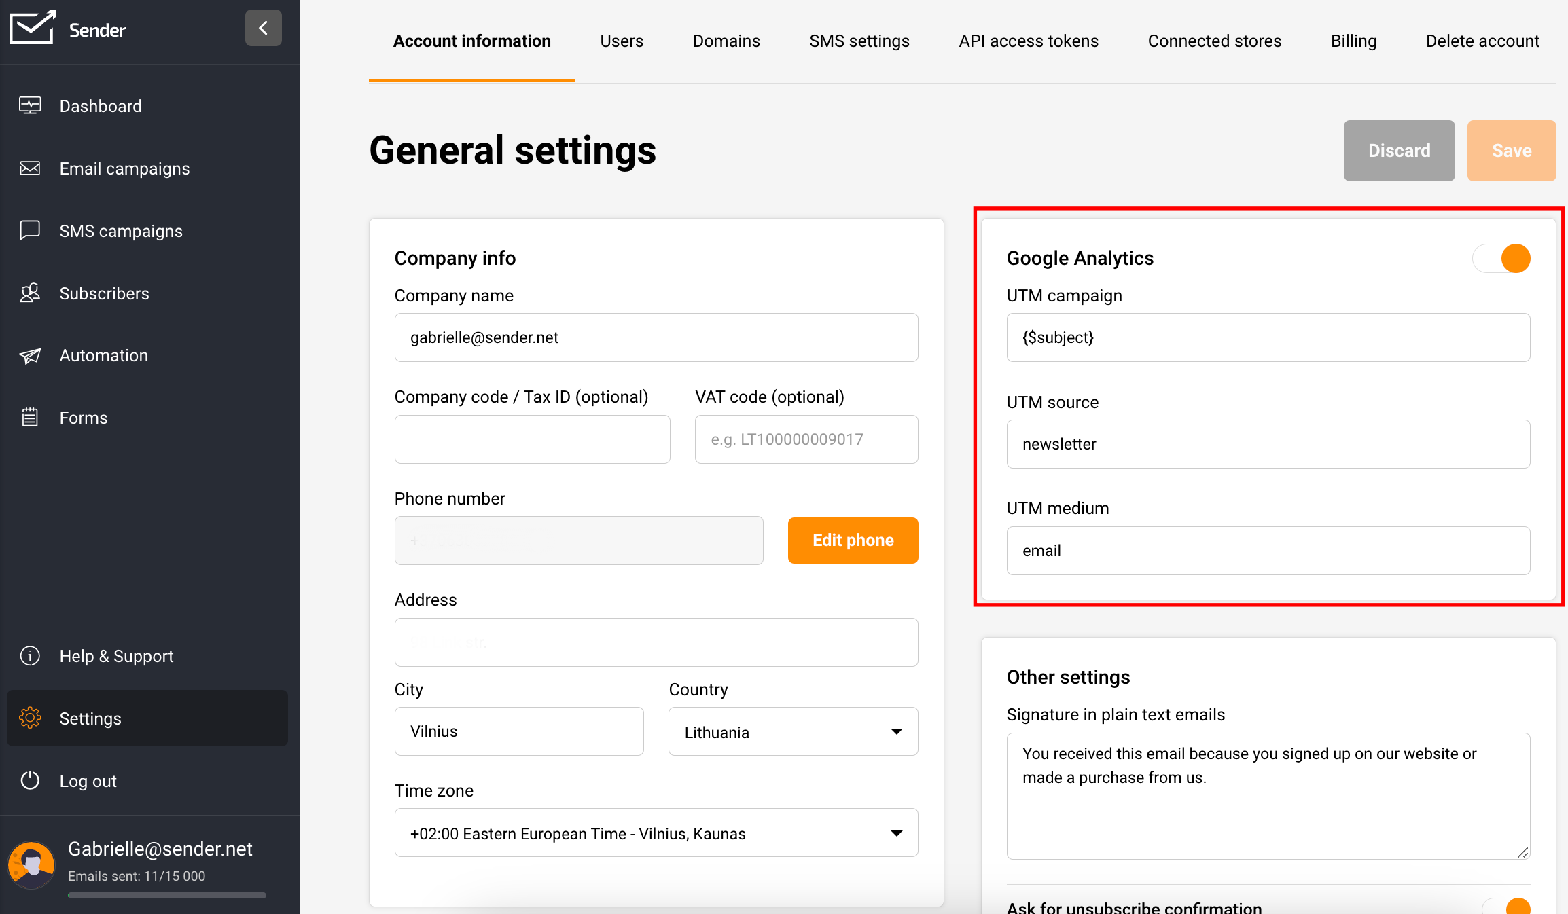The height and width of the screenshot is (914, 1568).
Task: Open Subscribers people icon
Action: pos(30,293)
